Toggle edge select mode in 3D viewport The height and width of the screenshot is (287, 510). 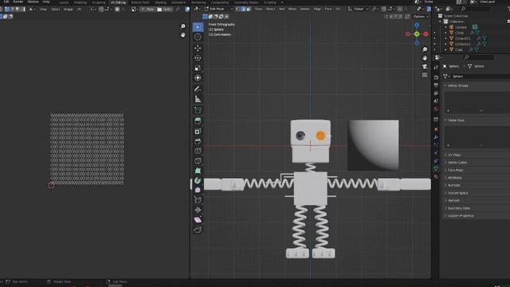pos(243,9)
